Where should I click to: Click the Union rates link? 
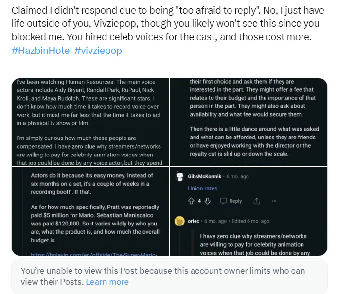[x=203, y=189]
